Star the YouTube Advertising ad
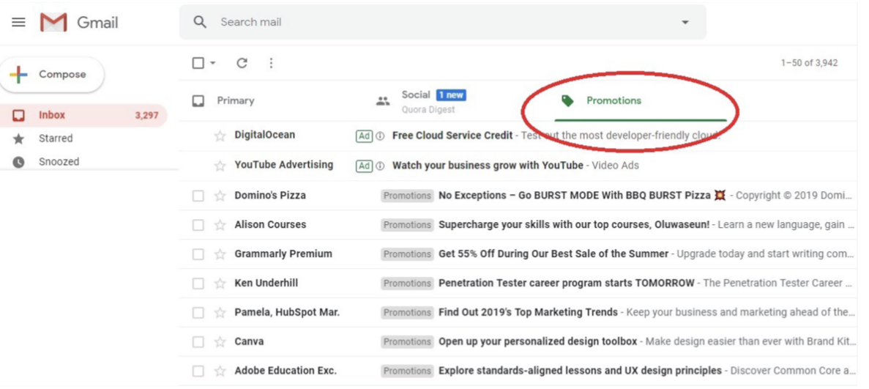This screenshot has height=389, width=869. (x=220, y=166)
